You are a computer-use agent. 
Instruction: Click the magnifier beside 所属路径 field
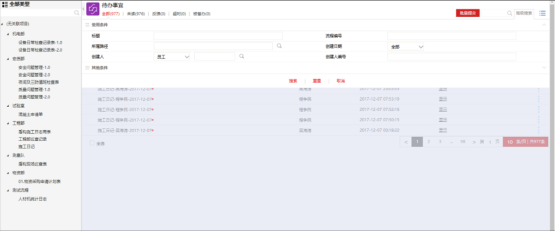coord(279,45)
